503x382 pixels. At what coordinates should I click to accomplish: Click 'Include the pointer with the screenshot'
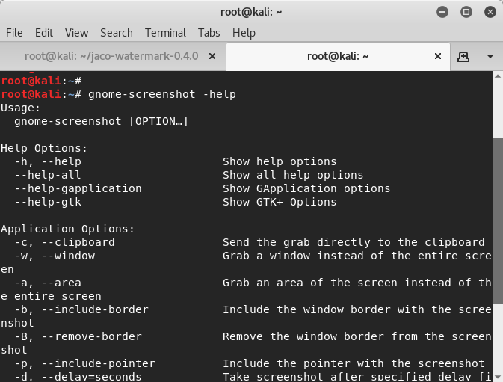point(354,364)
